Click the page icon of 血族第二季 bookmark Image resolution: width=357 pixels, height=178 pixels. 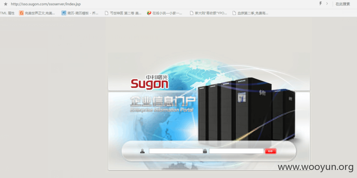tap(234, 13)
